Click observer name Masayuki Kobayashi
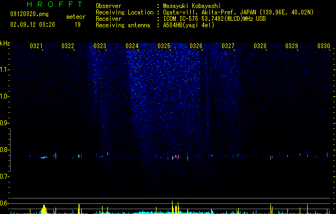The width and height of the screenshot is (336, 214). tap(192, 6)
